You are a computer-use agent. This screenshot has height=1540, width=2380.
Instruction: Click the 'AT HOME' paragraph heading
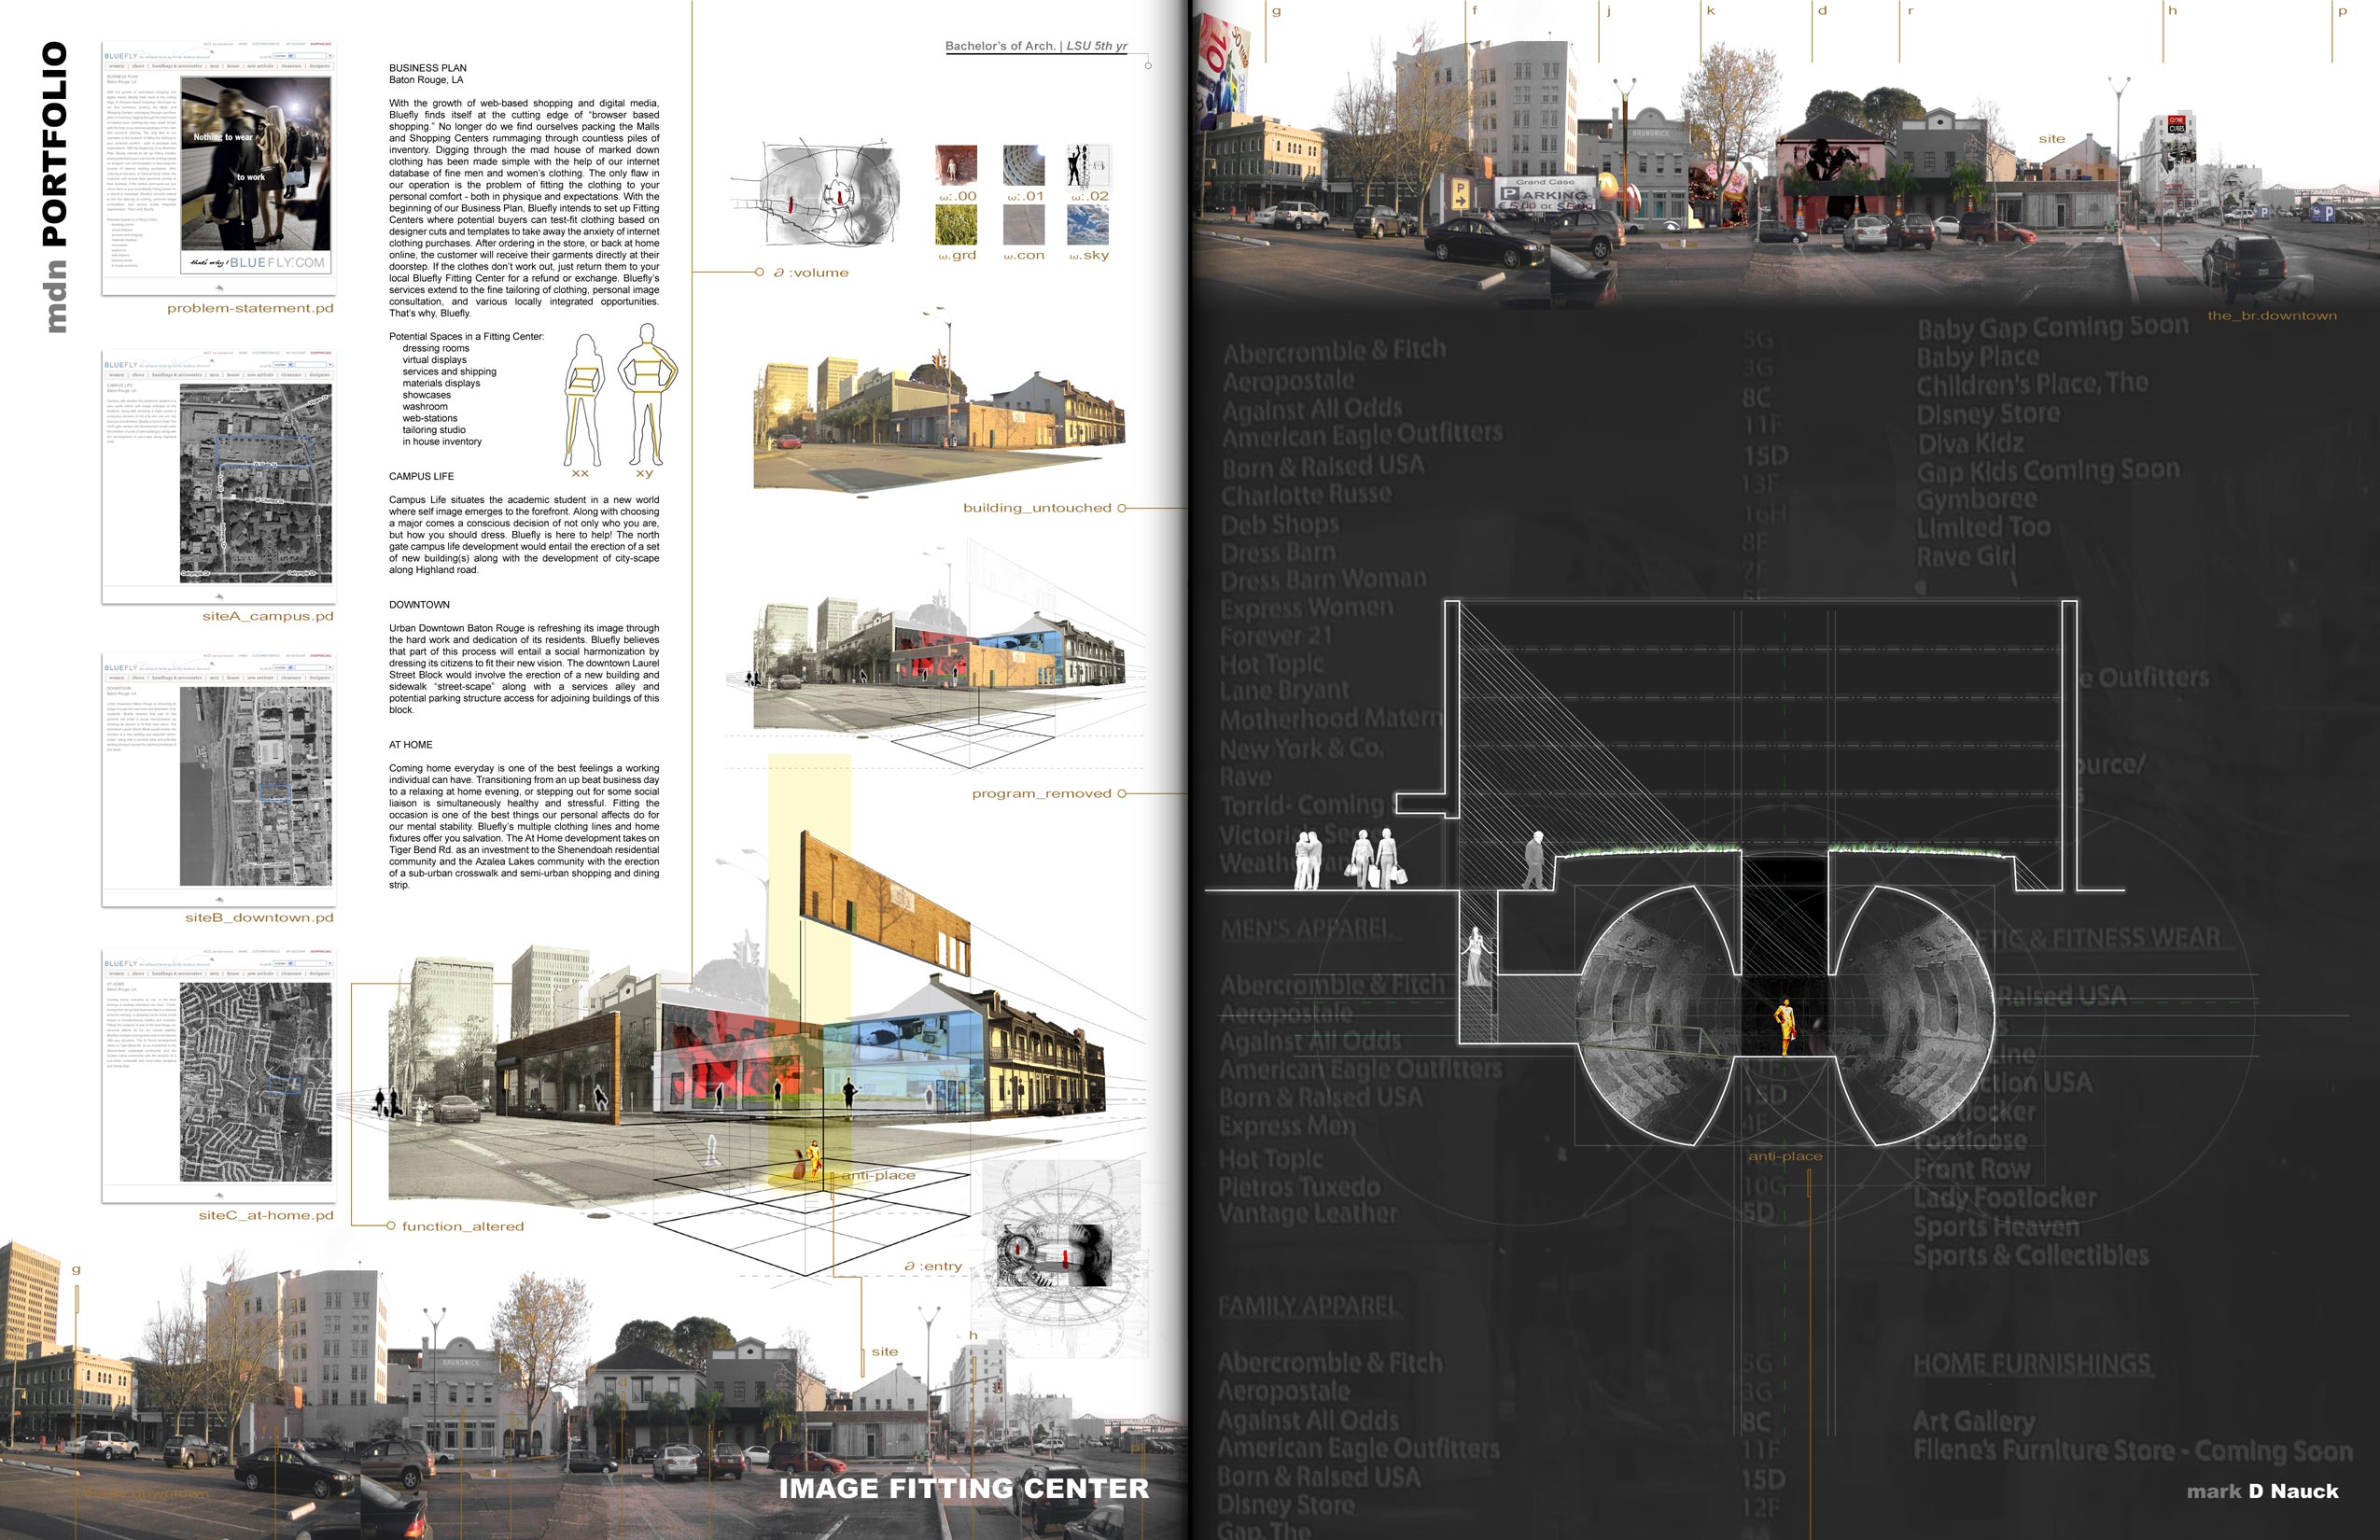pyautogui.click(x=411, y=745)
